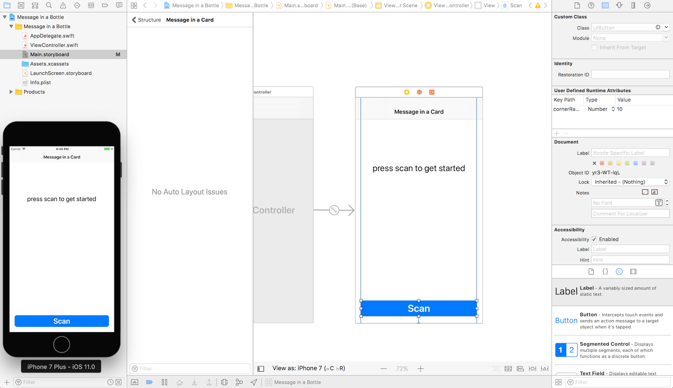Expand the Products folder
Image resolution: width=673 pixels, height=388 pixels.
point(11,92)
